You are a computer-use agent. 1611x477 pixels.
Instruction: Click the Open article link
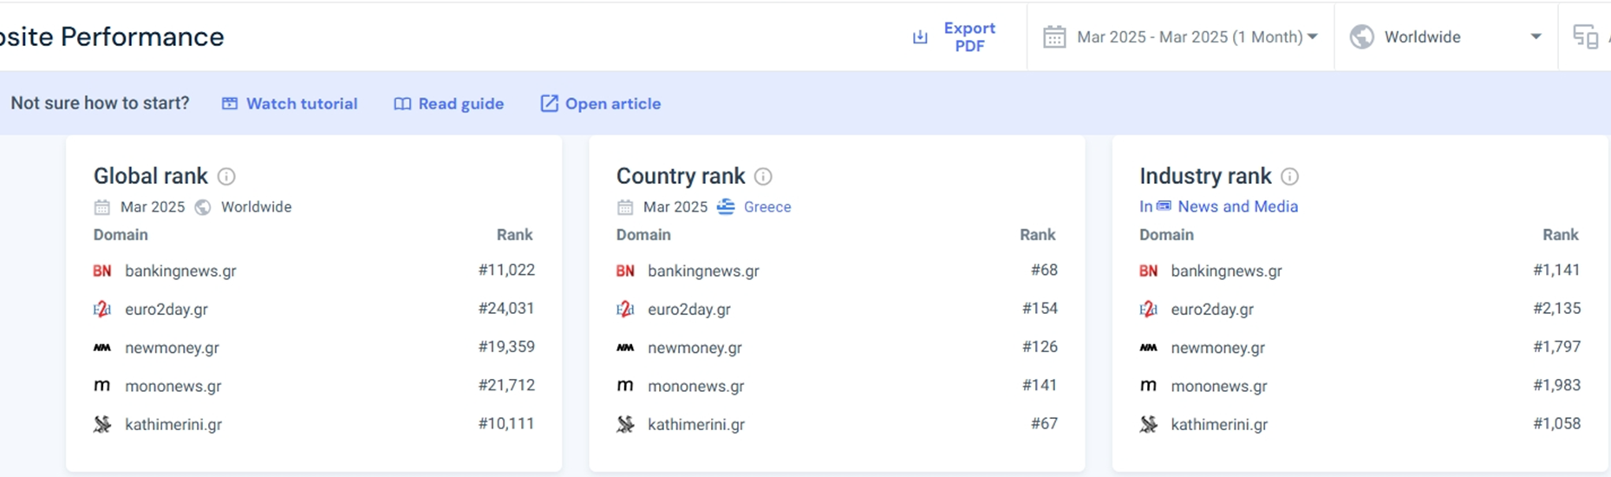click(x=600, y=104)
